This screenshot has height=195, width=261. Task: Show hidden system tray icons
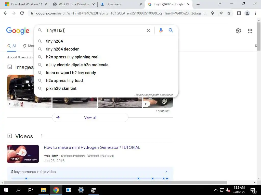click(216, 190)
